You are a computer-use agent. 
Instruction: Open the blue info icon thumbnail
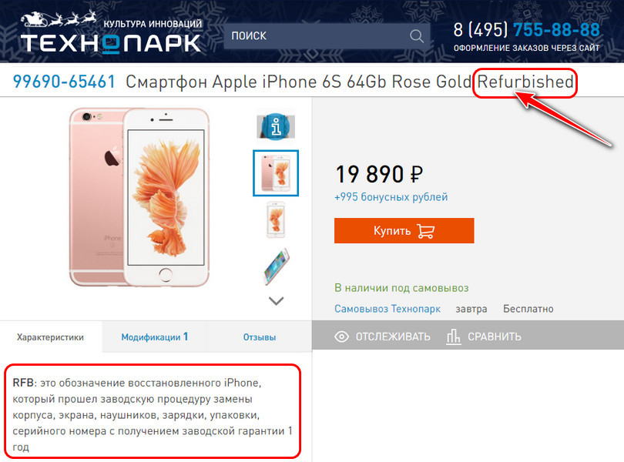(276, 126)
